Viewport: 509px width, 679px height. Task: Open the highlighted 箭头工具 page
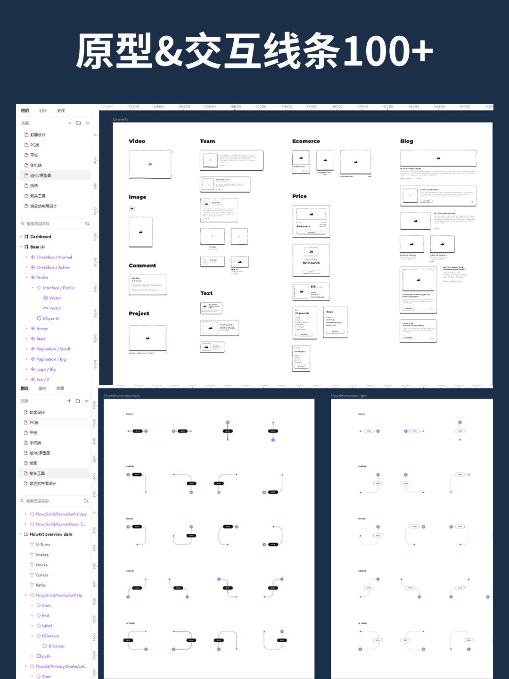pyautogui.click(x=37, y=473)
